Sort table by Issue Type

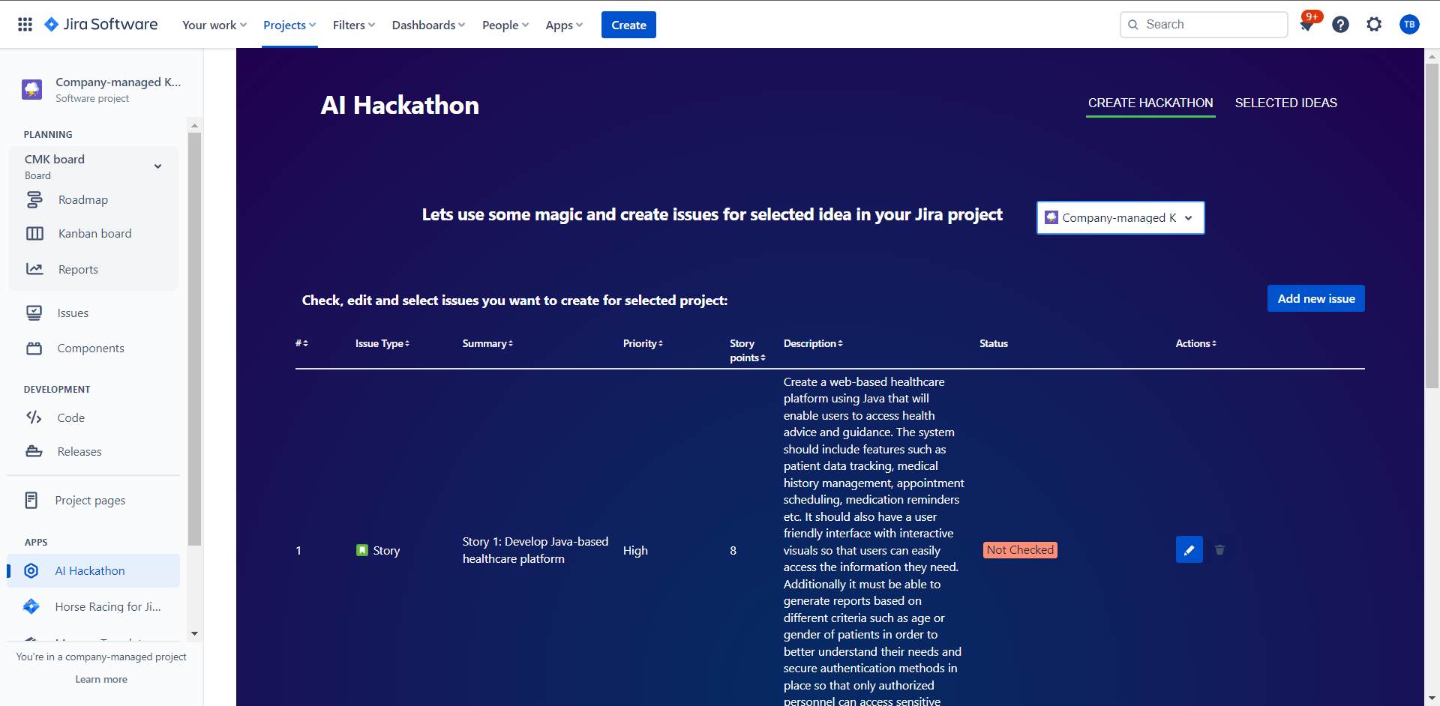(382, 343)
